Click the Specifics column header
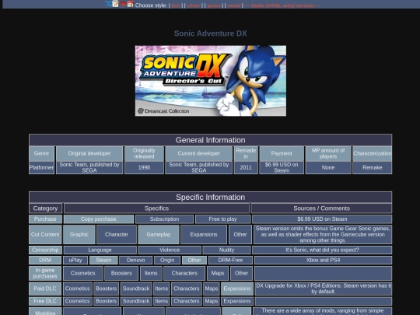This screenshot has height=315, width=420. [x=156, y=208]
